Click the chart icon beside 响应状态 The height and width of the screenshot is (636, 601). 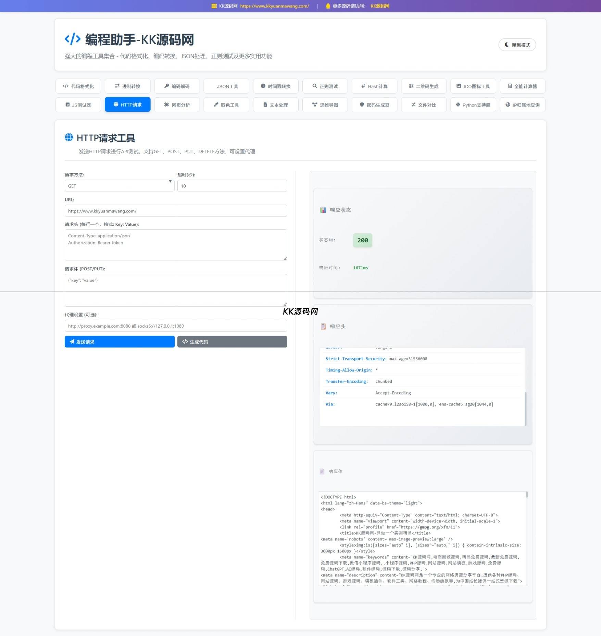click(323, 210)
